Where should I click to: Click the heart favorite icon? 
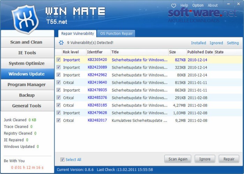(x=173, y=6)
